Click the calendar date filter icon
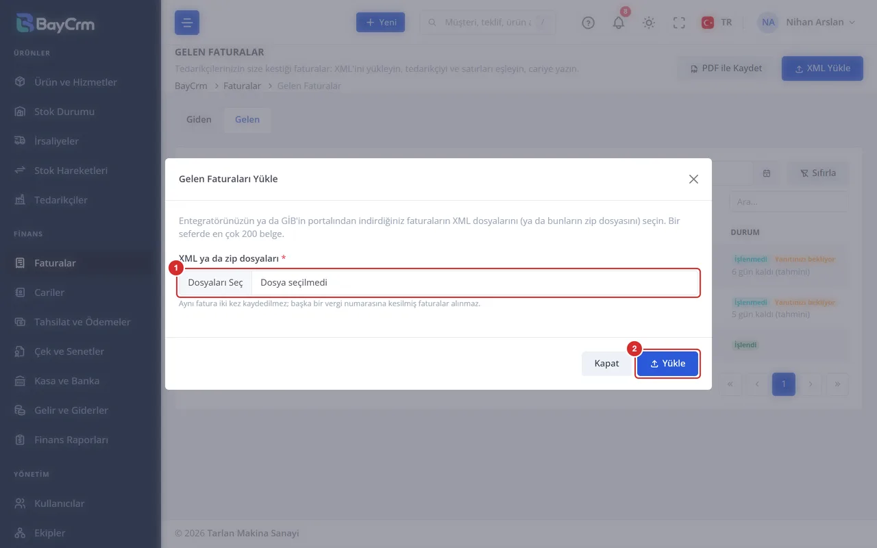The width and height of the screenshot is (877, 548). point(767,173)
